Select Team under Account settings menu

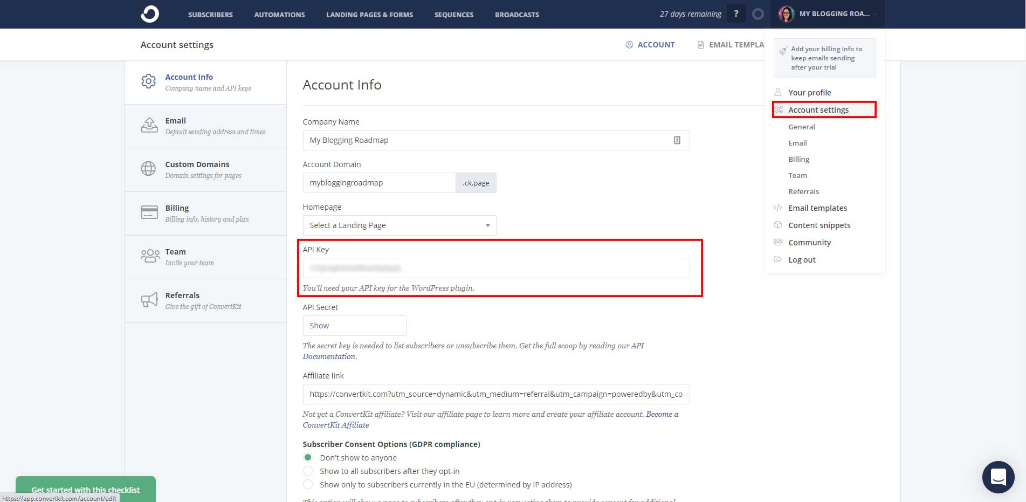pyautogui.click(x=798, y=175)
